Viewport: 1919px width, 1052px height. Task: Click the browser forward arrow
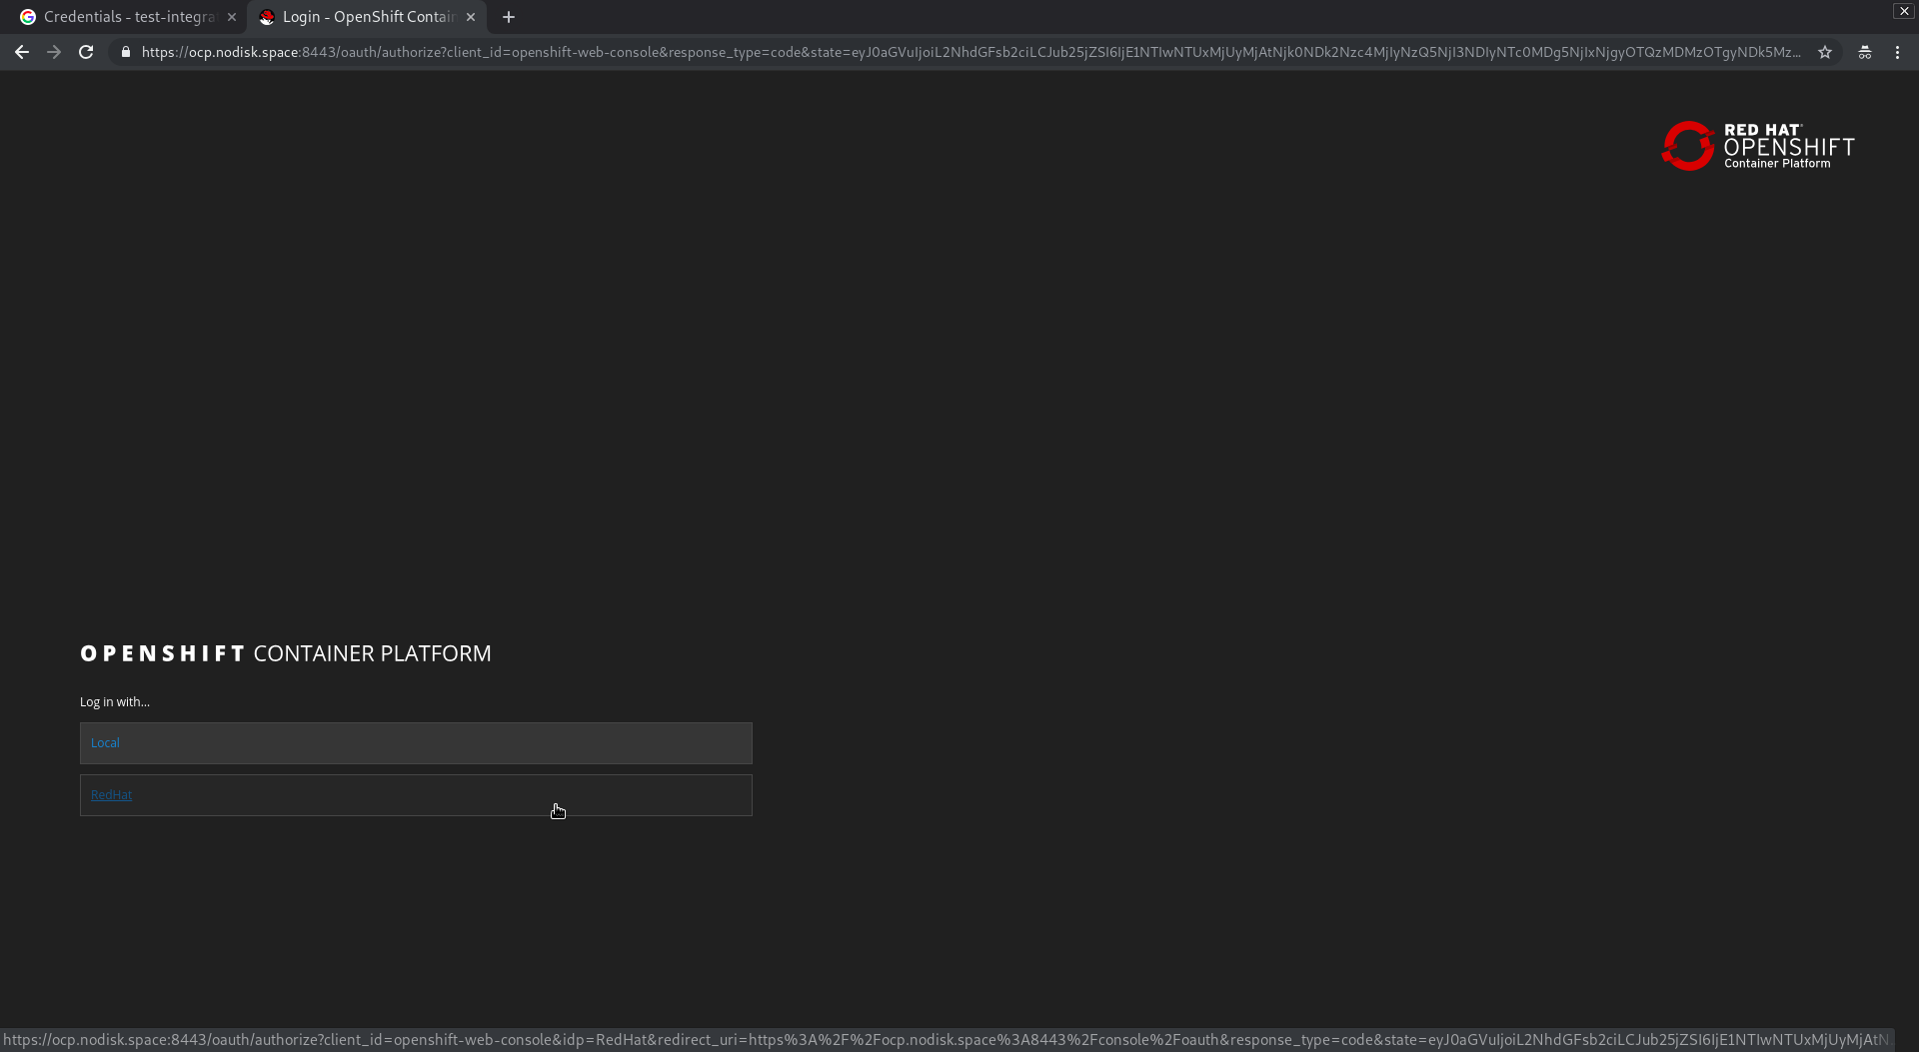coord(54,52)
